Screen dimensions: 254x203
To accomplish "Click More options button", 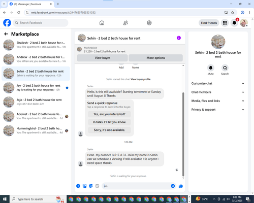I will click(155, 58).
